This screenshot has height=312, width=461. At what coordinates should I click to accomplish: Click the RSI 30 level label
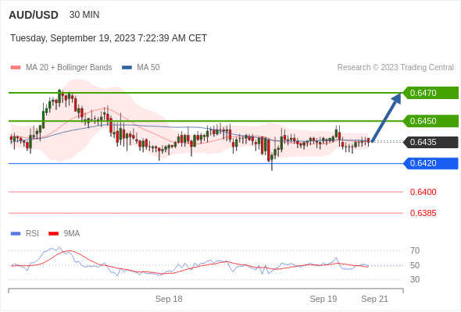415,279
